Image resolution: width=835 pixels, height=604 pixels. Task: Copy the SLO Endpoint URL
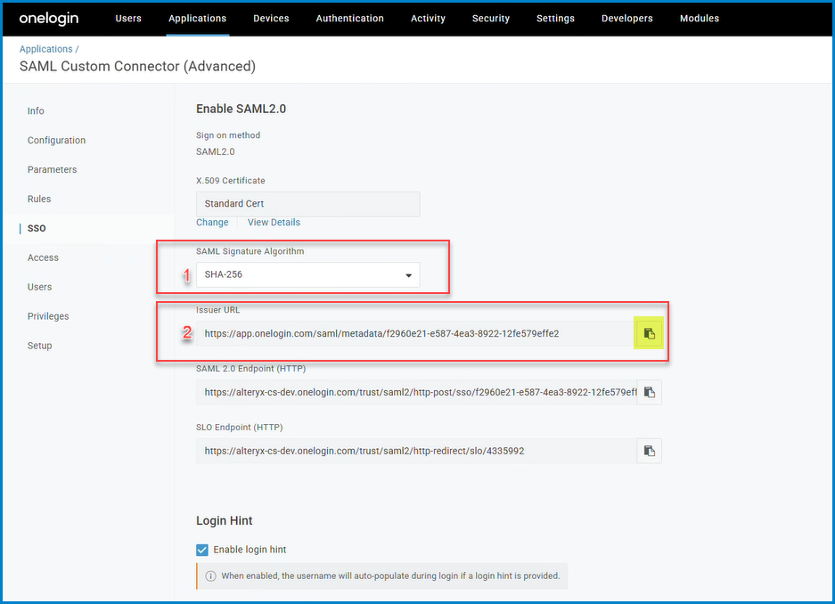(649, 451)
